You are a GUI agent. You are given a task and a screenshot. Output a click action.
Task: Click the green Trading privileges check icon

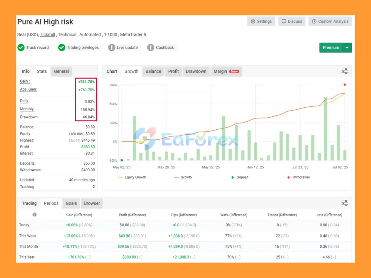[62, 48]
